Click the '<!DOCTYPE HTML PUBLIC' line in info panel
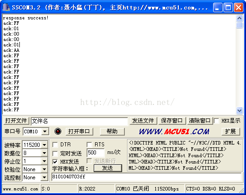This screenshot has height=195, width=246. click(x=185, y=143)
